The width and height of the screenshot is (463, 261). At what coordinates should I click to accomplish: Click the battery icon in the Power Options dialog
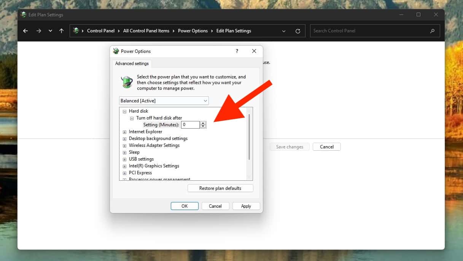(126, 82)
